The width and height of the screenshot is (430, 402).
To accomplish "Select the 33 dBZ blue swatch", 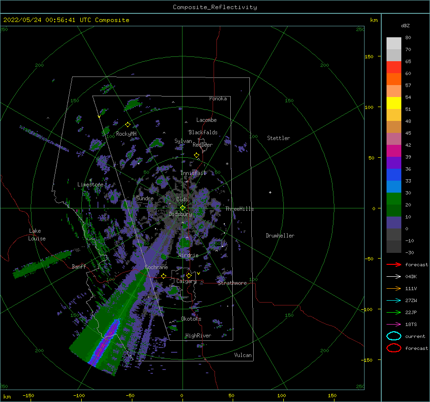I will (x=394, y=174).
